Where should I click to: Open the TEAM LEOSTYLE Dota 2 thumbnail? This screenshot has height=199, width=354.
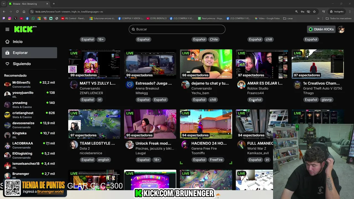[94, 124]
